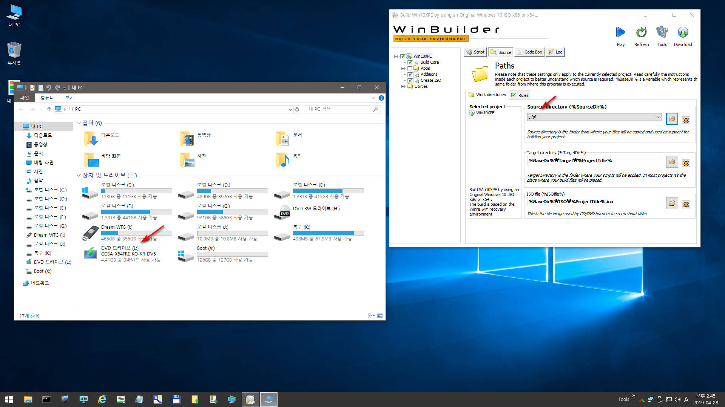
Task: Open the explorer address bar history dropdown
Action: [x=290, y=109]
